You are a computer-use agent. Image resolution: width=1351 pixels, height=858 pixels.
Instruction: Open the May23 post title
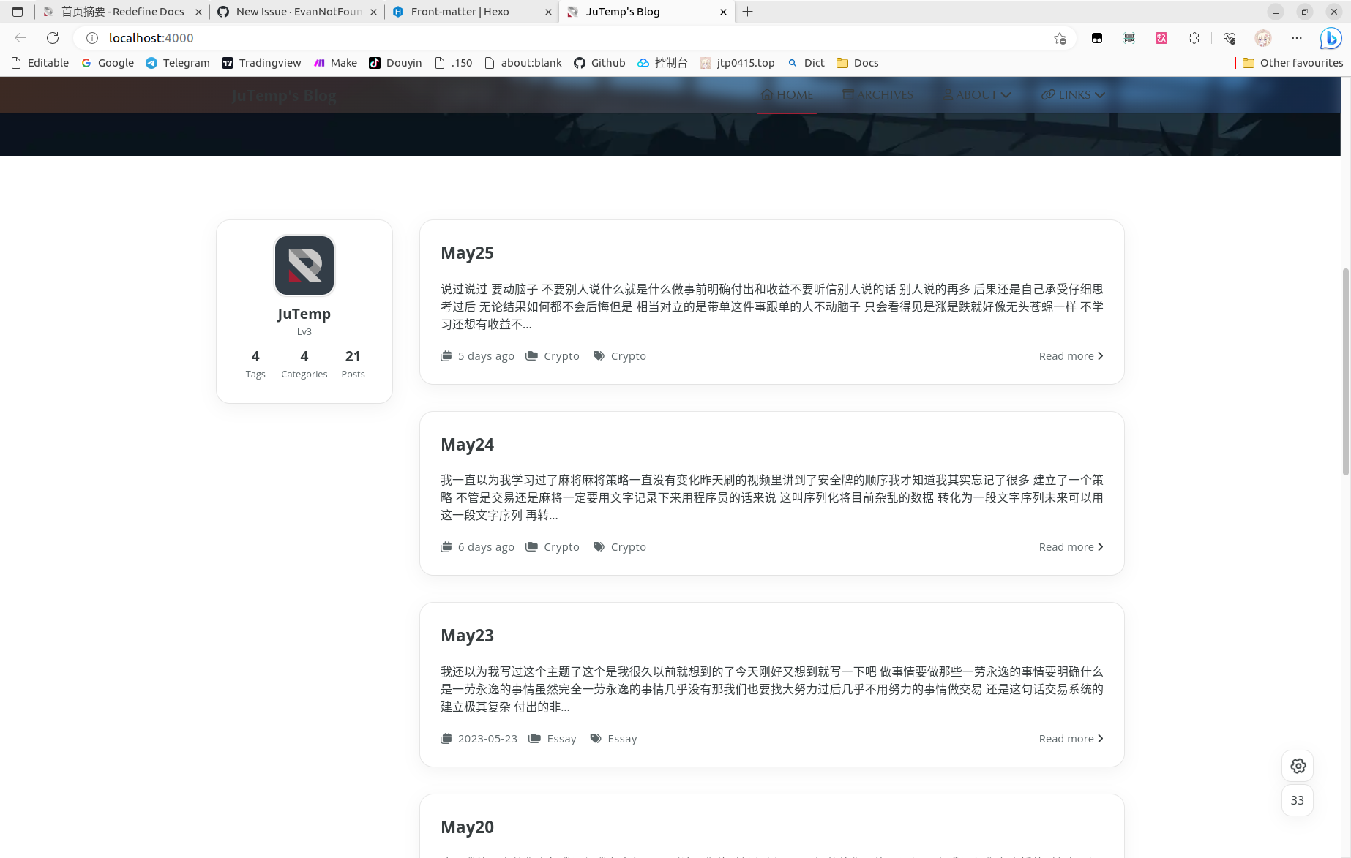coord(467,635)
